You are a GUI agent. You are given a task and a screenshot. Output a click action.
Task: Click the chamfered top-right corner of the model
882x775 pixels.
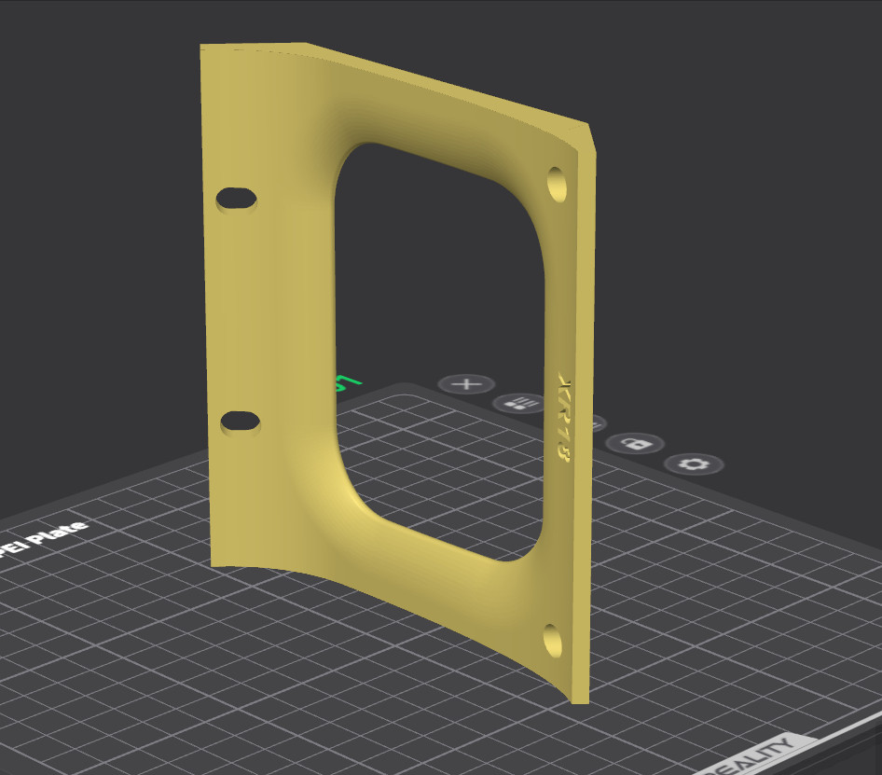(x=586, y=138)
